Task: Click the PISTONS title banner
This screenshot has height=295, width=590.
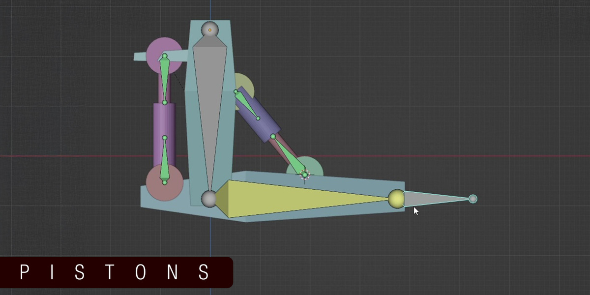Action: coord(116,272)
